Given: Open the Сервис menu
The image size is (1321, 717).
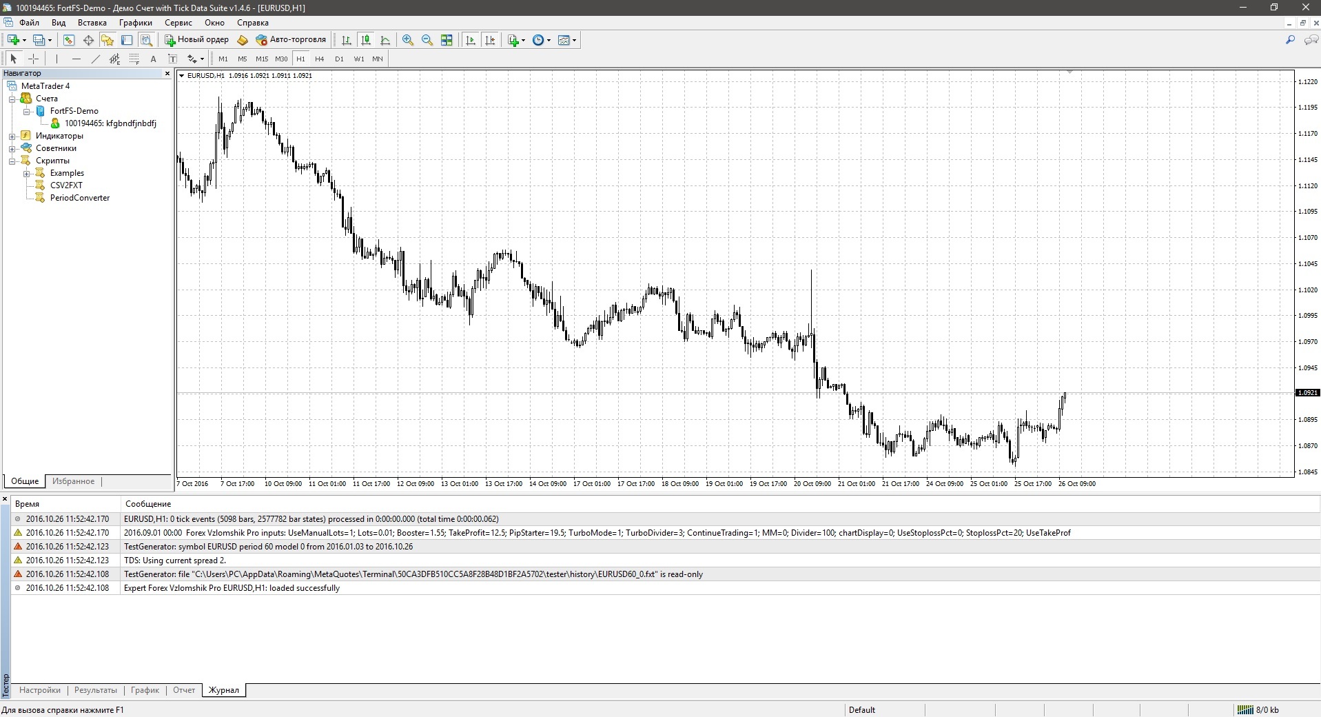Looking at the screenshot, I should coord(178,23).
